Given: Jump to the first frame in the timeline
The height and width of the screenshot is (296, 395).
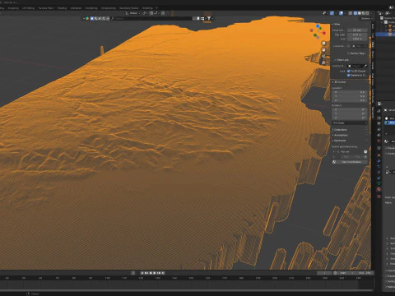Looking at the screenshot, I should [142, 273].
